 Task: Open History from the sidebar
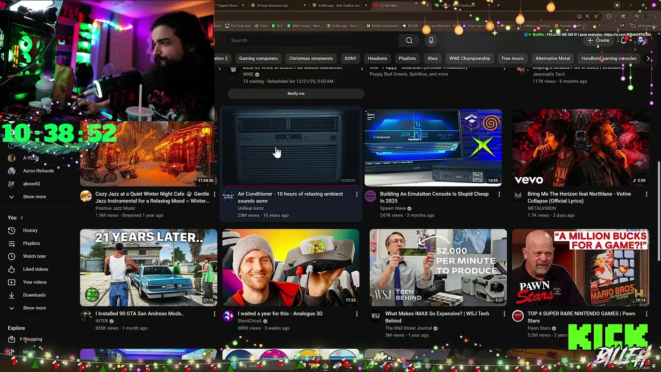coord(30,230)
